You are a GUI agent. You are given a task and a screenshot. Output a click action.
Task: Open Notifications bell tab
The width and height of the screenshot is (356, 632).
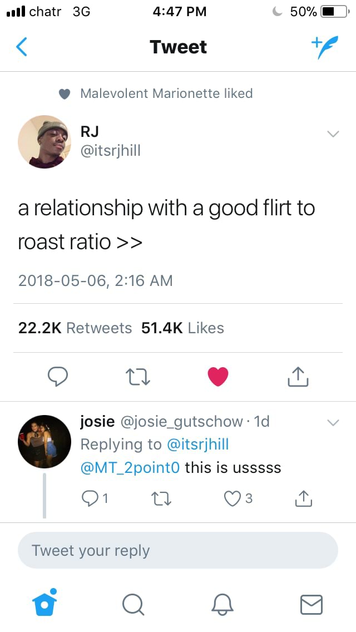tap(222, 604)
